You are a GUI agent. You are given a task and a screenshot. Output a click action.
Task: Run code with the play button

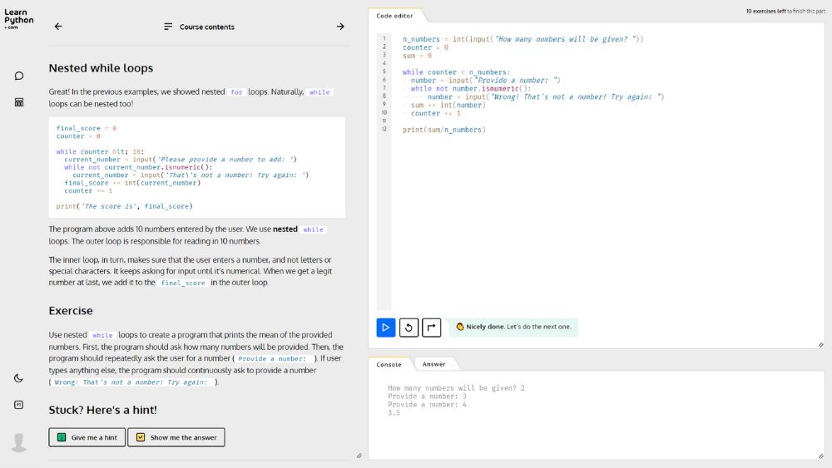[x=386, y=327]
